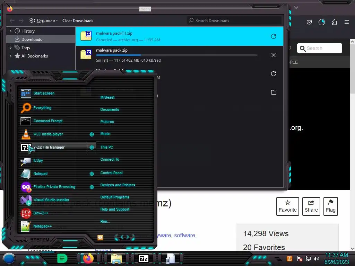Click the Search Downloads field
Screen dimensions: 355x266
(234, 20)
